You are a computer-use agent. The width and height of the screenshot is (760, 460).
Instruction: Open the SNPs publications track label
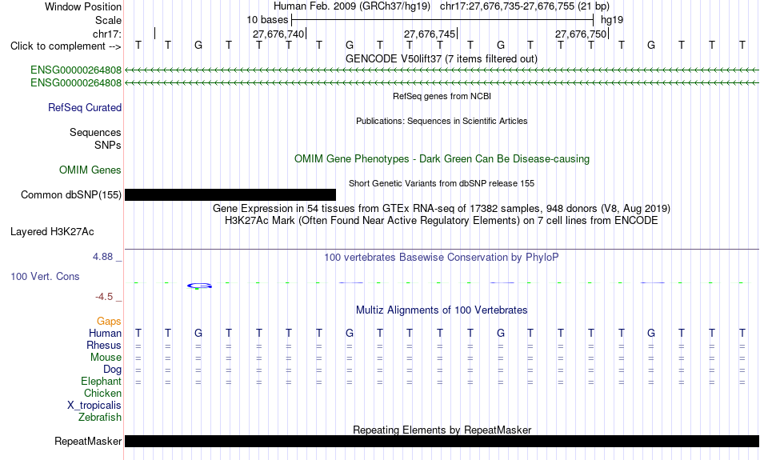[108, 145]
